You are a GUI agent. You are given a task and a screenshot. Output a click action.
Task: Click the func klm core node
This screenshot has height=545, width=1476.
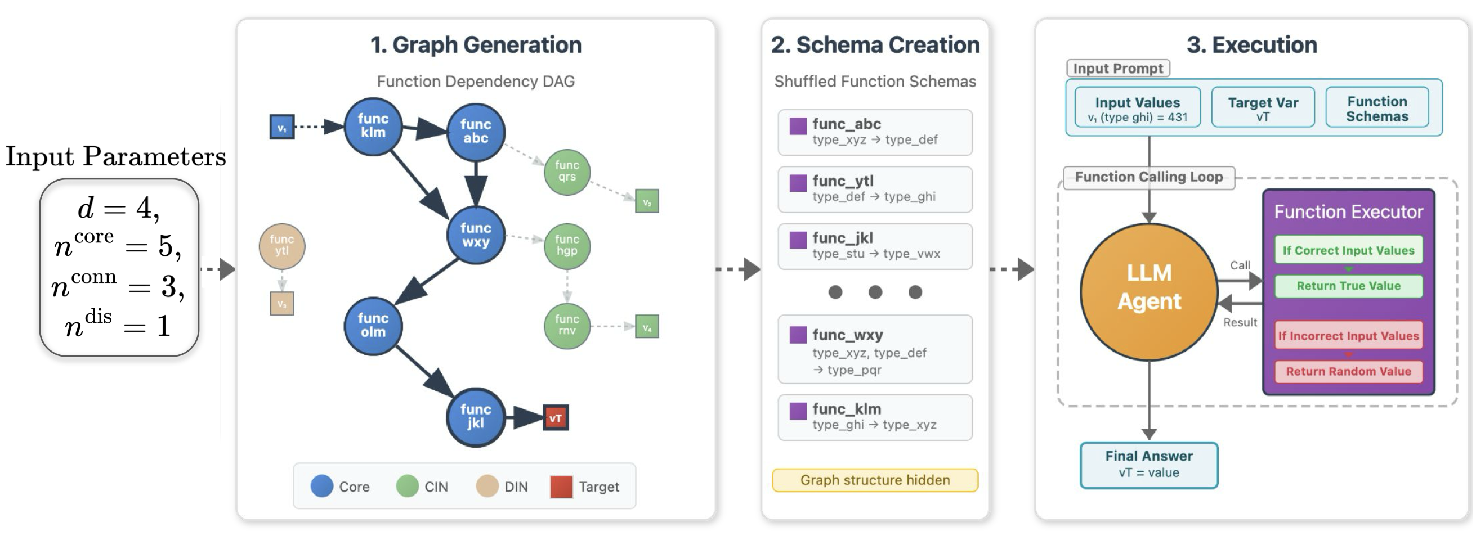coord(373,127)
